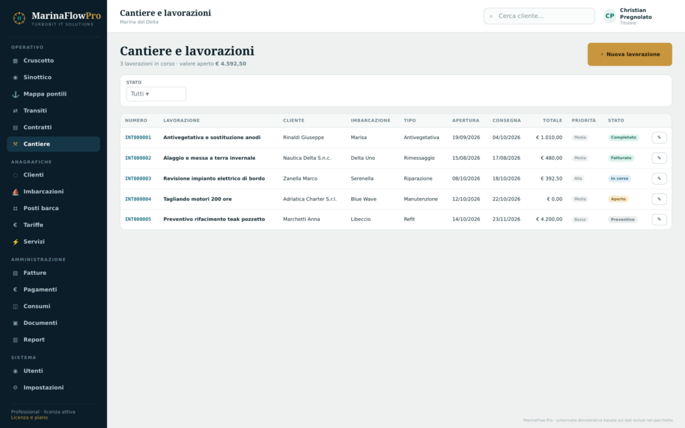Image resolution: width=685 pixels, height=428 pixels.
Task: Click the In corso status badge
Action: click(x=619, y=179)
